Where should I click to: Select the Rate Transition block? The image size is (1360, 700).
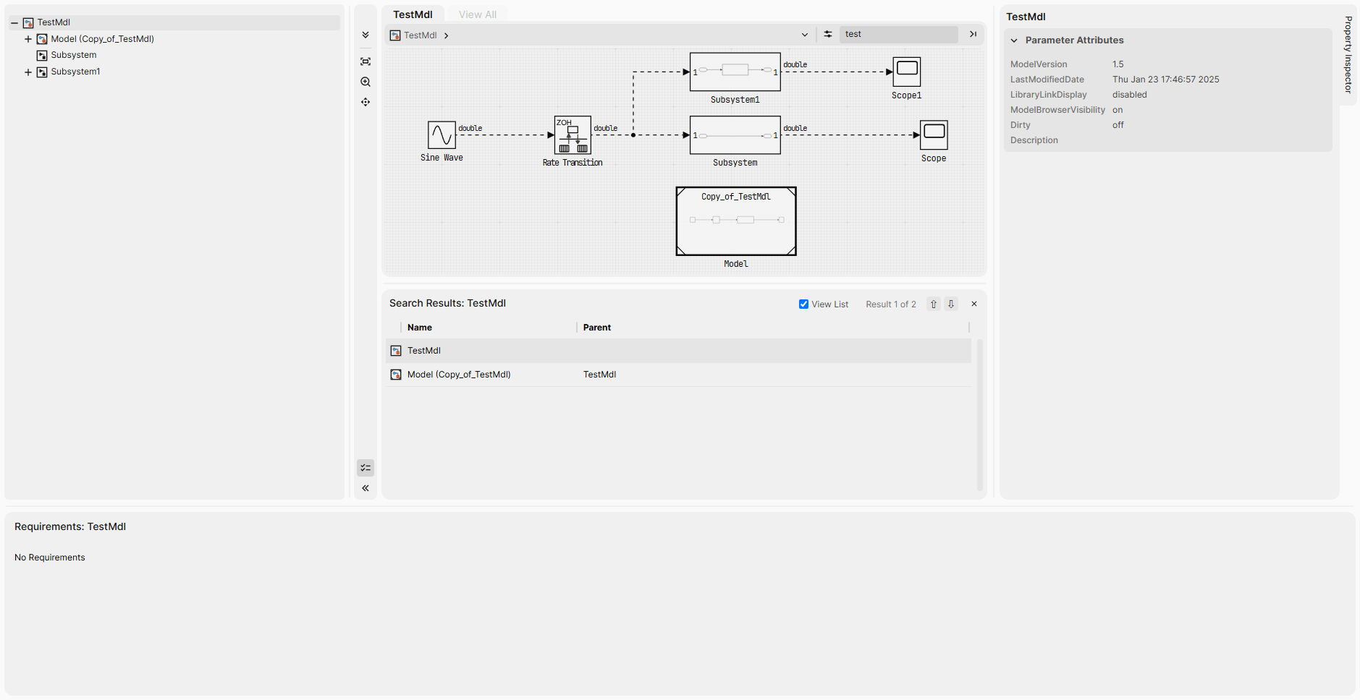pyautogui.click(x=573, y=135)
